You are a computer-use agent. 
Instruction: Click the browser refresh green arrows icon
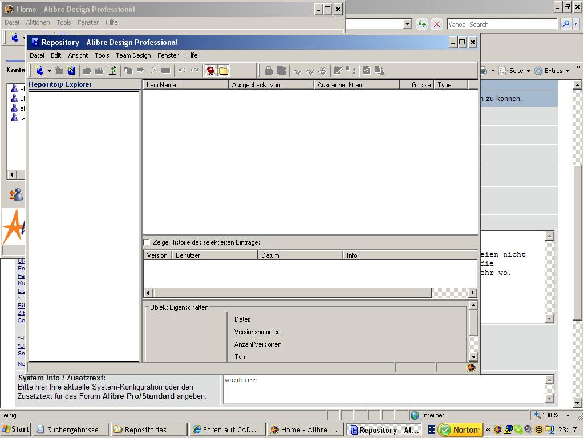click(x=421, y=24)
